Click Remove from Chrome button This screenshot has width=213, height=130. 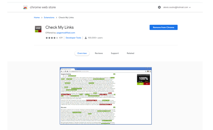164,27
